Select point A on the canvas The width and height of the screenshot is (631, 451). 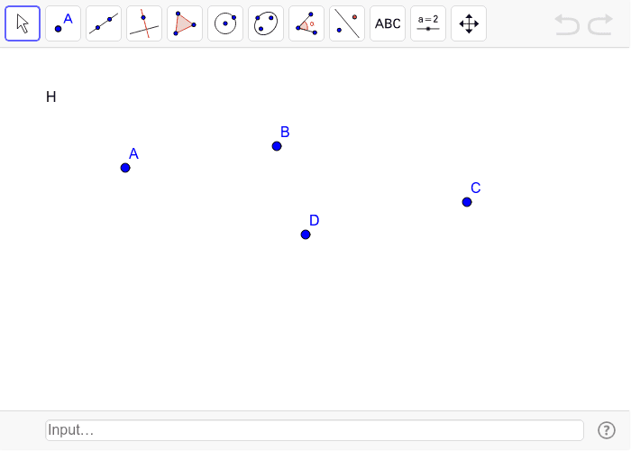(x=125, y=168)
